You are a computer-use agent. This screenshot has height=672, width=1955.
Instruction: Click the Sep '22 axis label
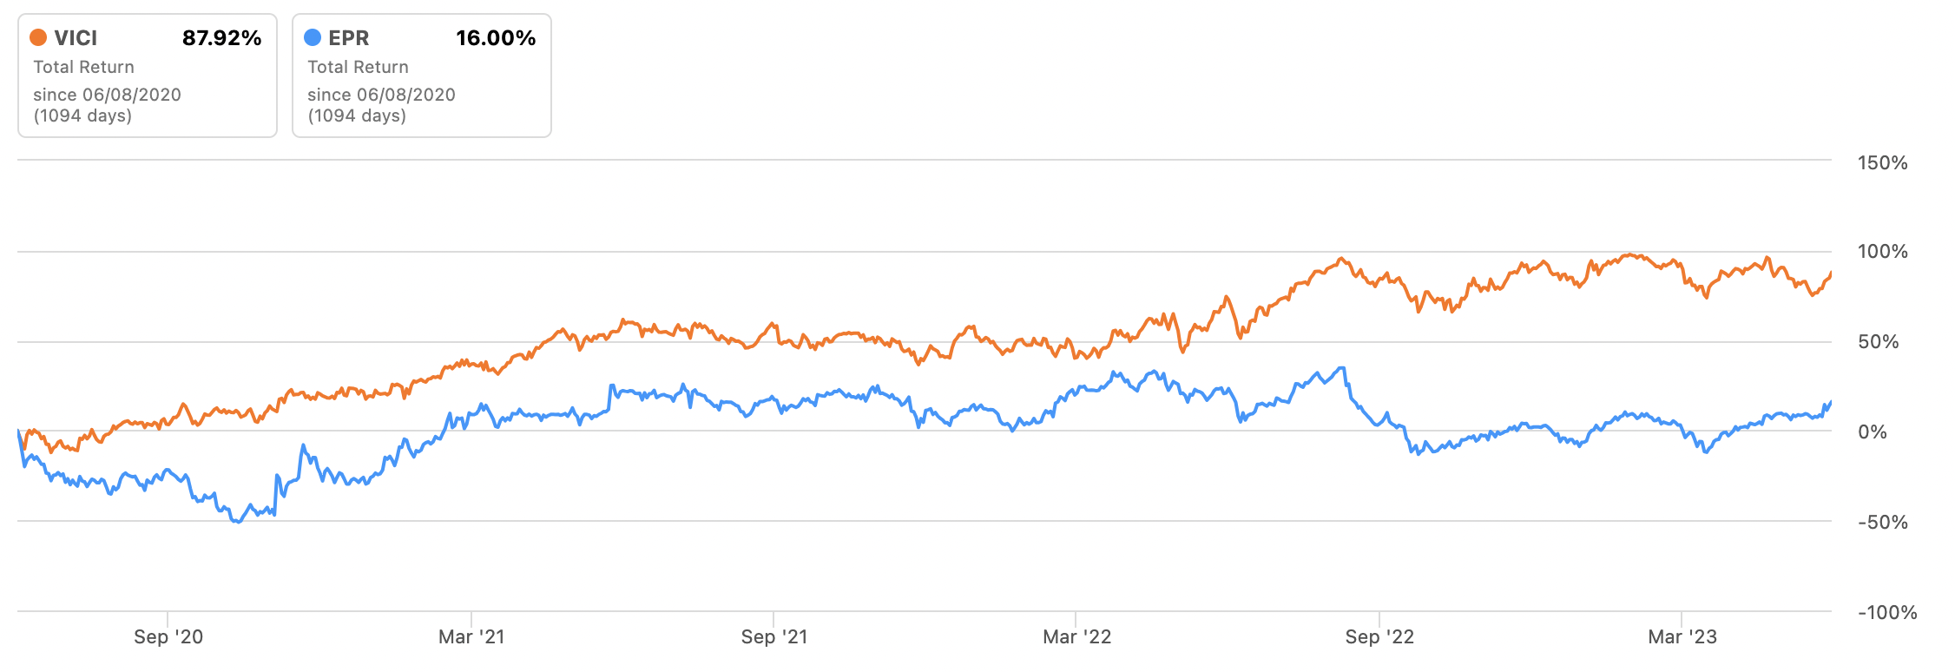click(x=1379, y=637)
